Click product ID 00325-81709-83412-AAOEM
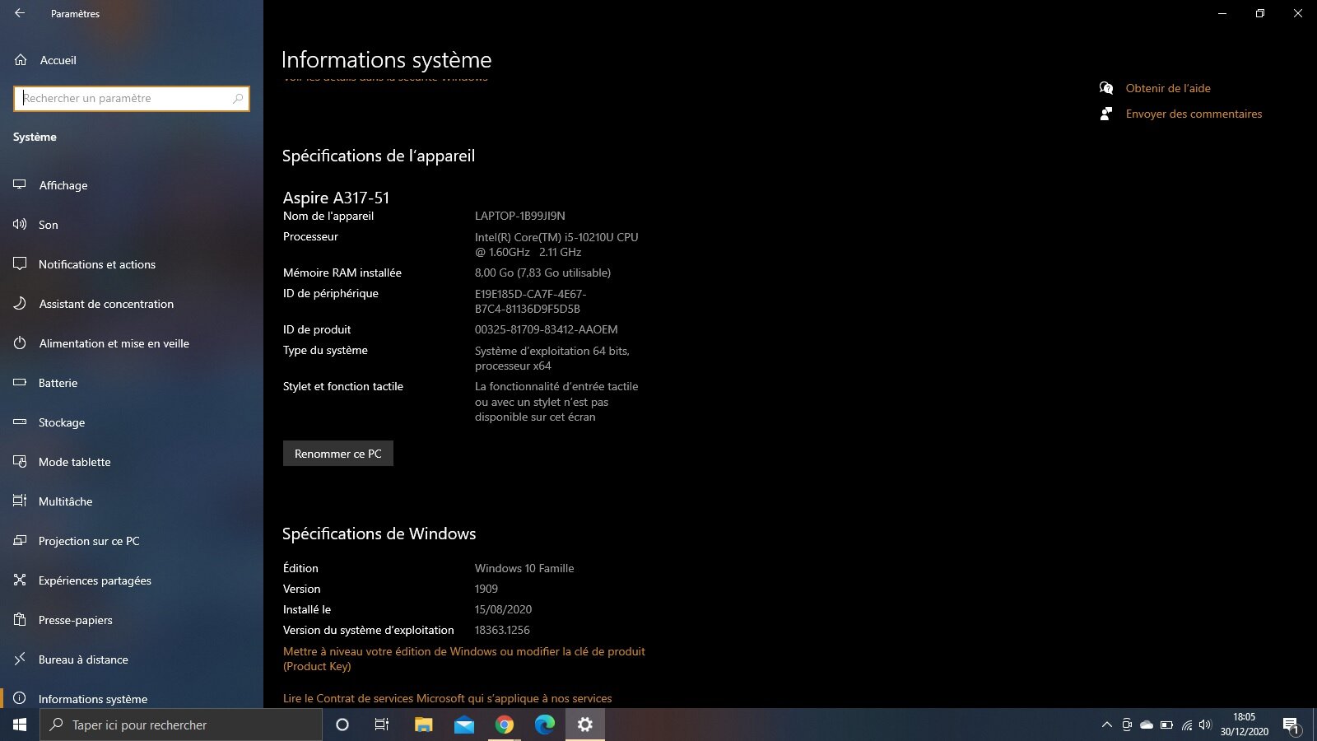 [x=547, y=329]
